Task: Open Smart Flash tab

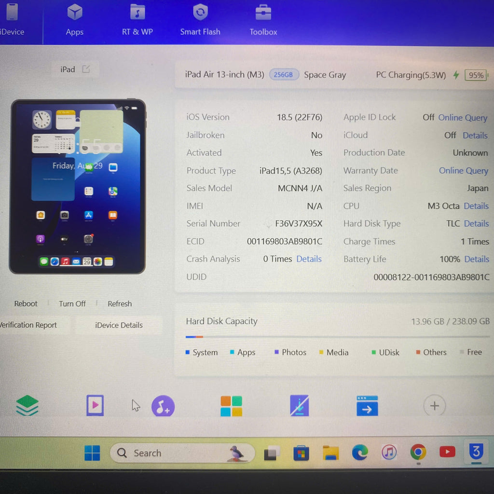Action: [200, 19]
